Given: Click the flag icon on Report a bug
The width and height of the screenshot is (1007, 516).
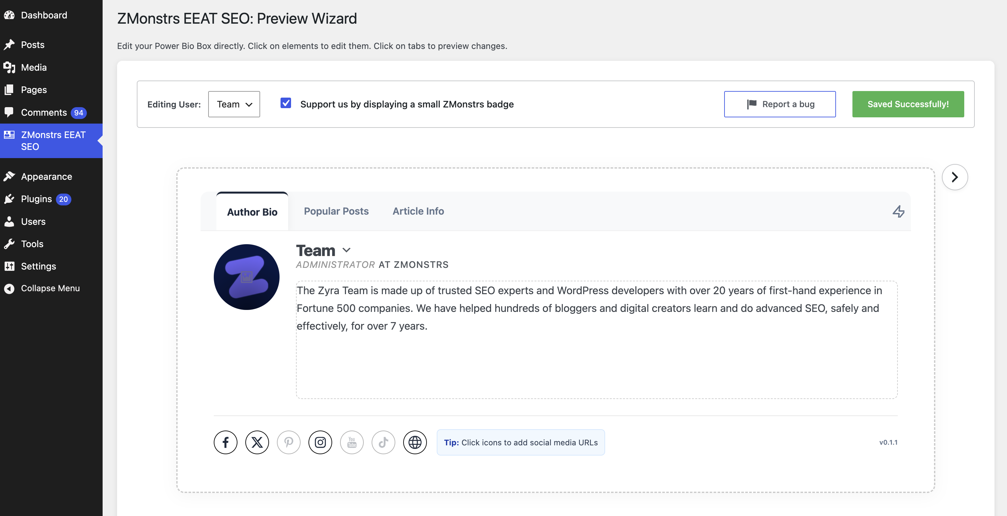Looking at the screenshot, I should (751, 104).
